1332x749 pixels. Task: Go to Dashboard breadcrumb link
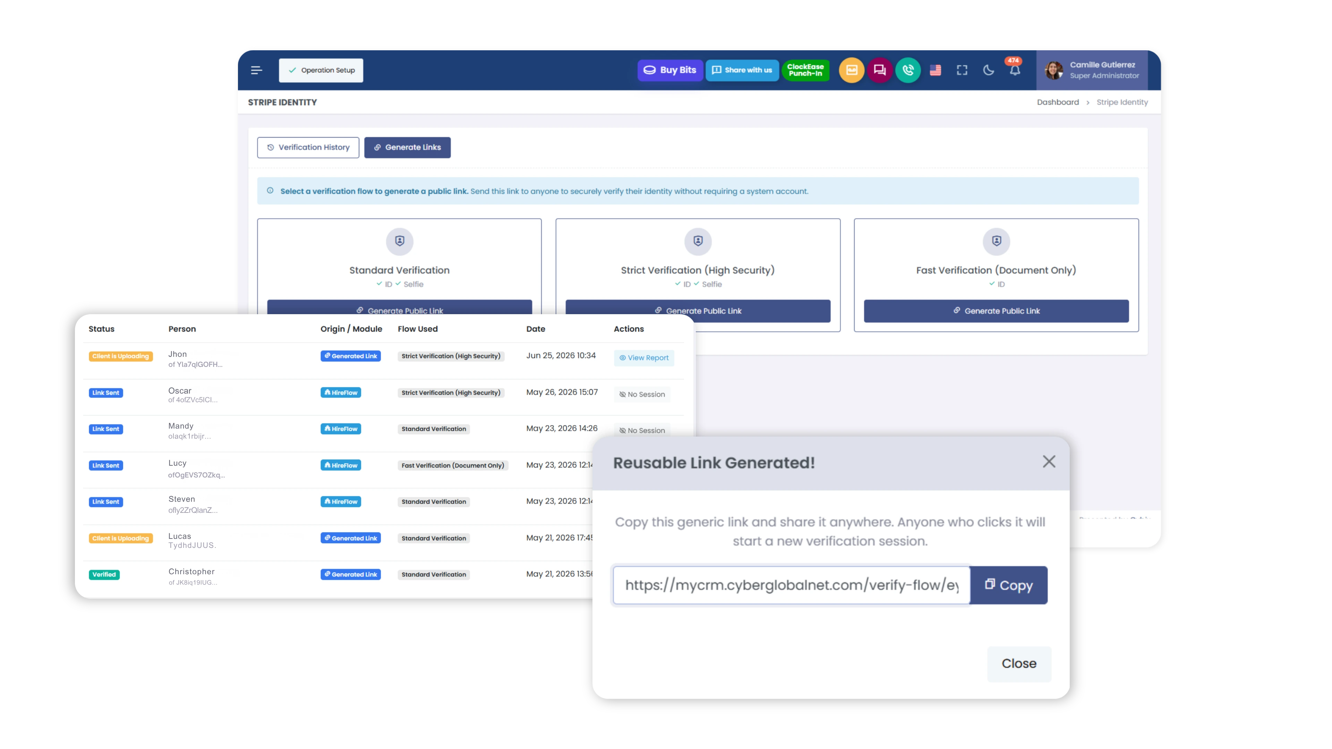point(1057,102)
